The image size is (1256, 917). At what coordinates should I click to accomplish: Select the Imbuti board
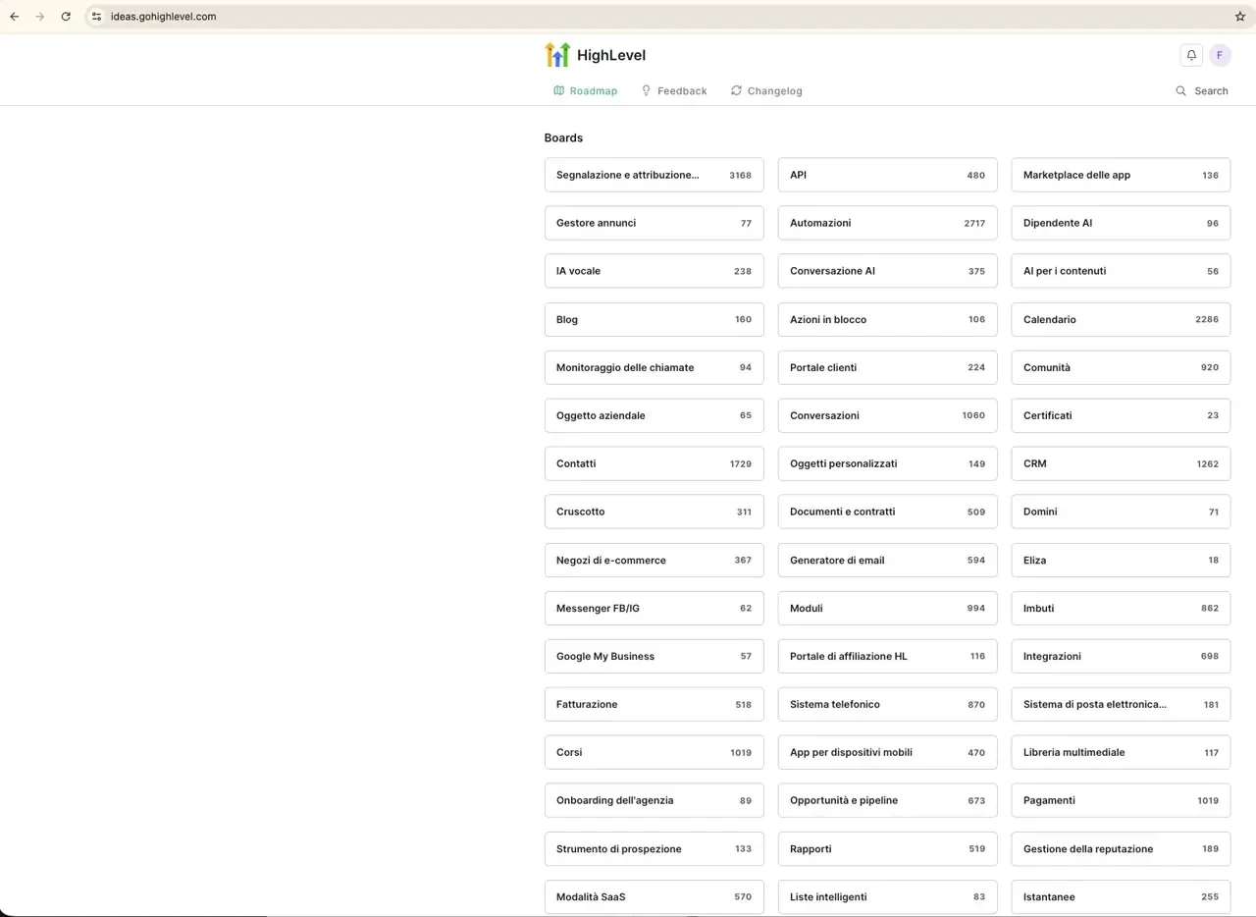1121,608
